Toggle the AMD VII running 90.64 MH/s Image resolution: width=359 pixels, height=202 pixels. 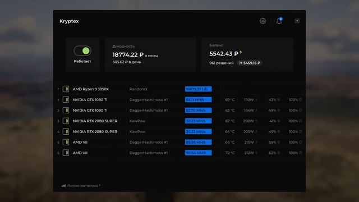coord(66,153)
